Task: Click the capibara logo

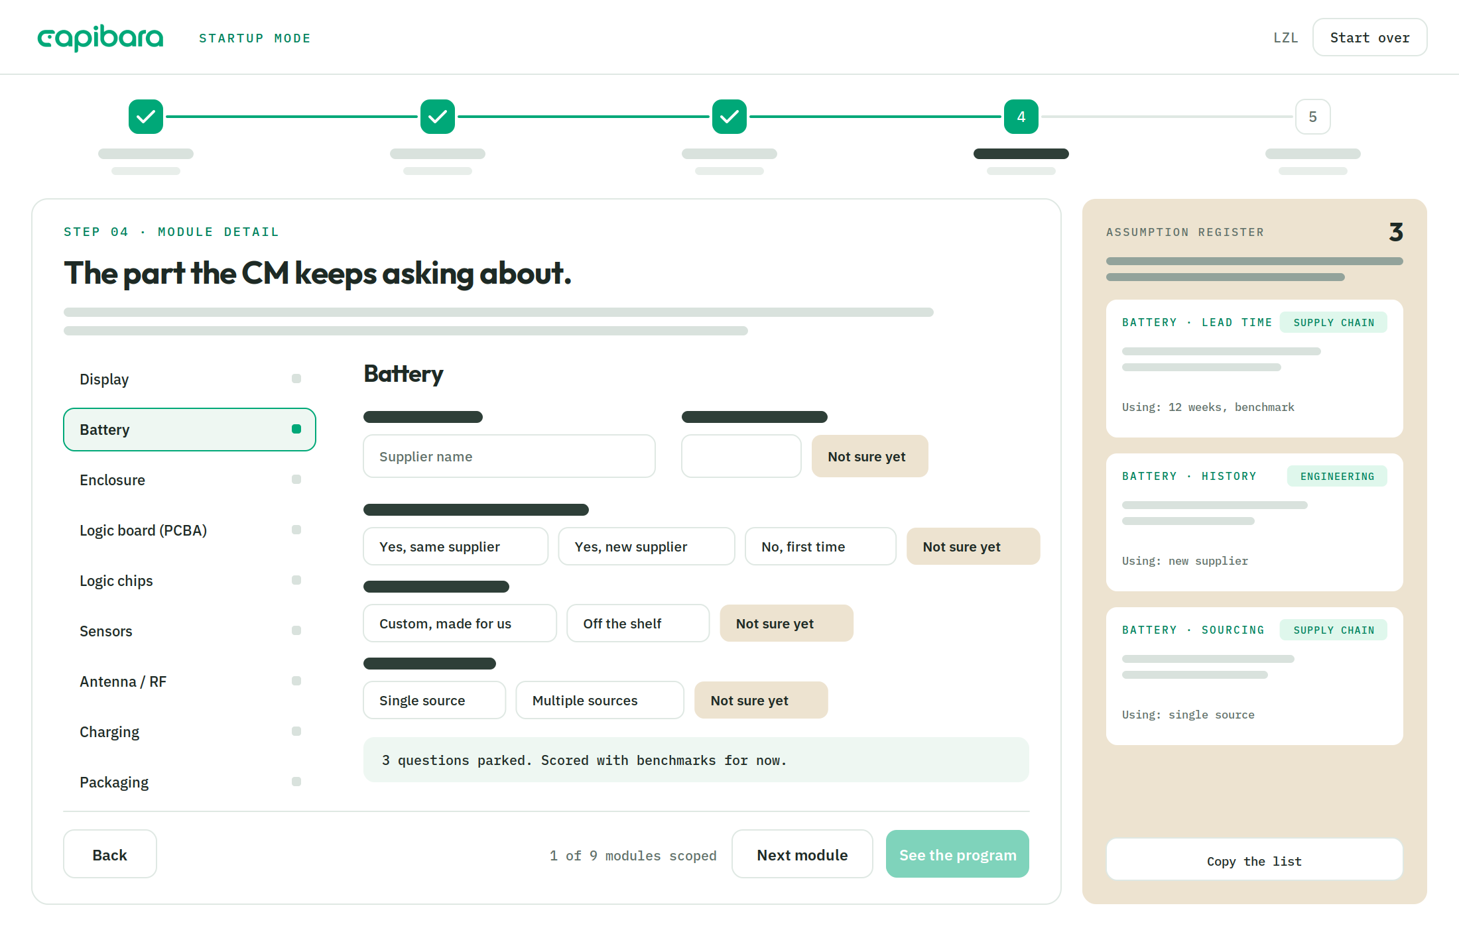Action: click(x=100, y=38)
